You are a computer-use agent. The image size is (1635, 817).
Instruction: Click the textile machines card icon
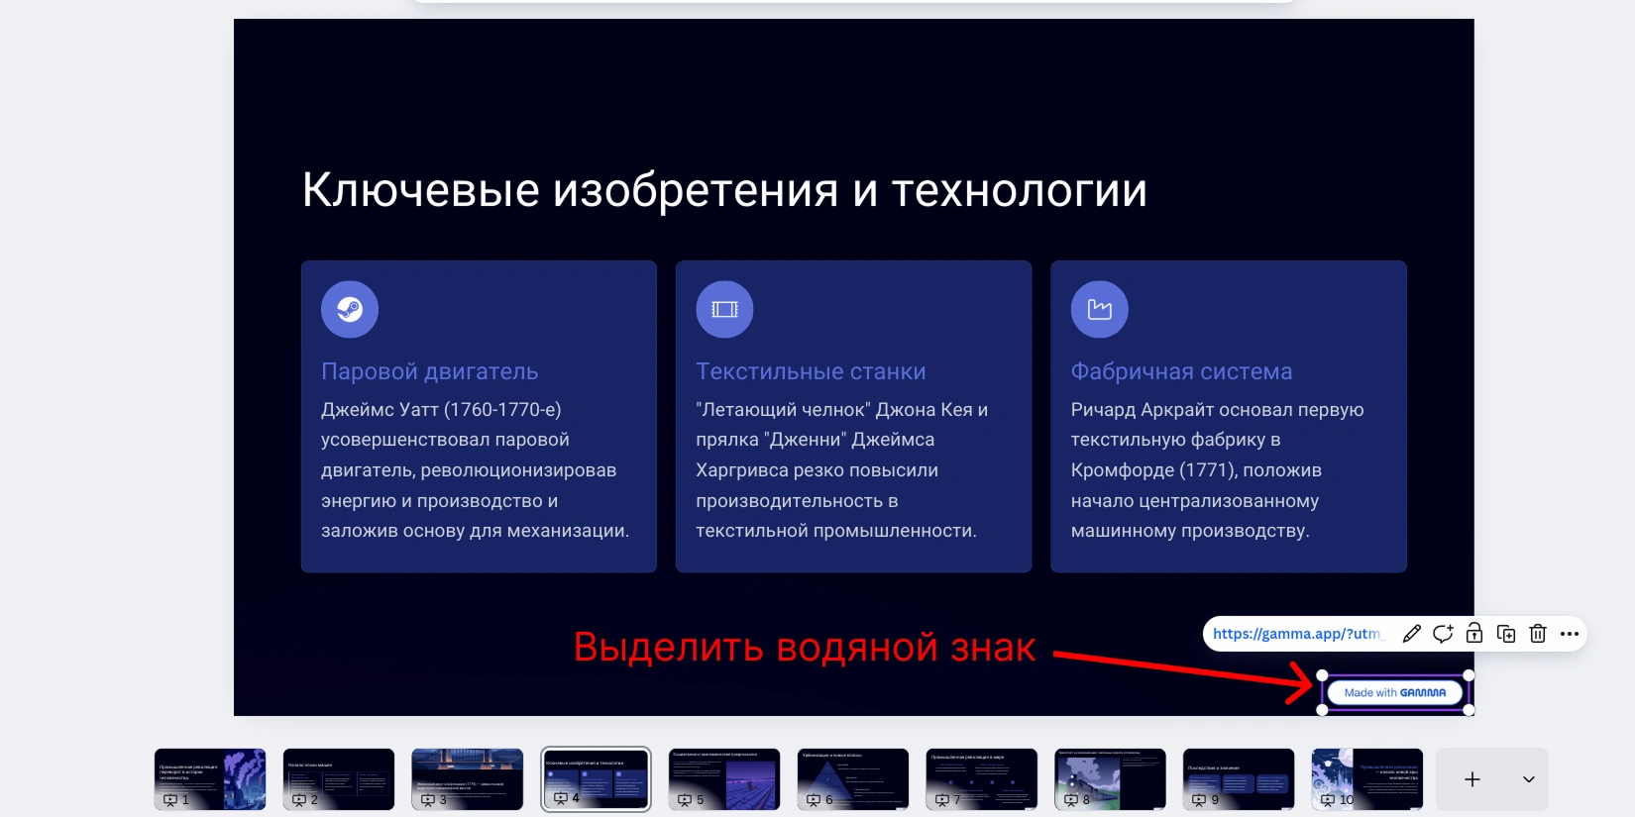[724, 310]
